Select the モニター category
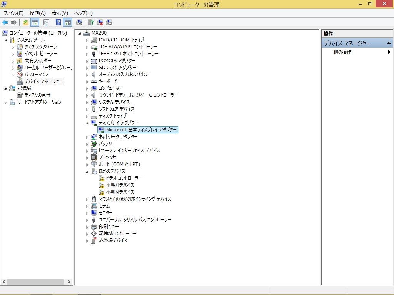The image size is (394, 295). click(105, 213)
